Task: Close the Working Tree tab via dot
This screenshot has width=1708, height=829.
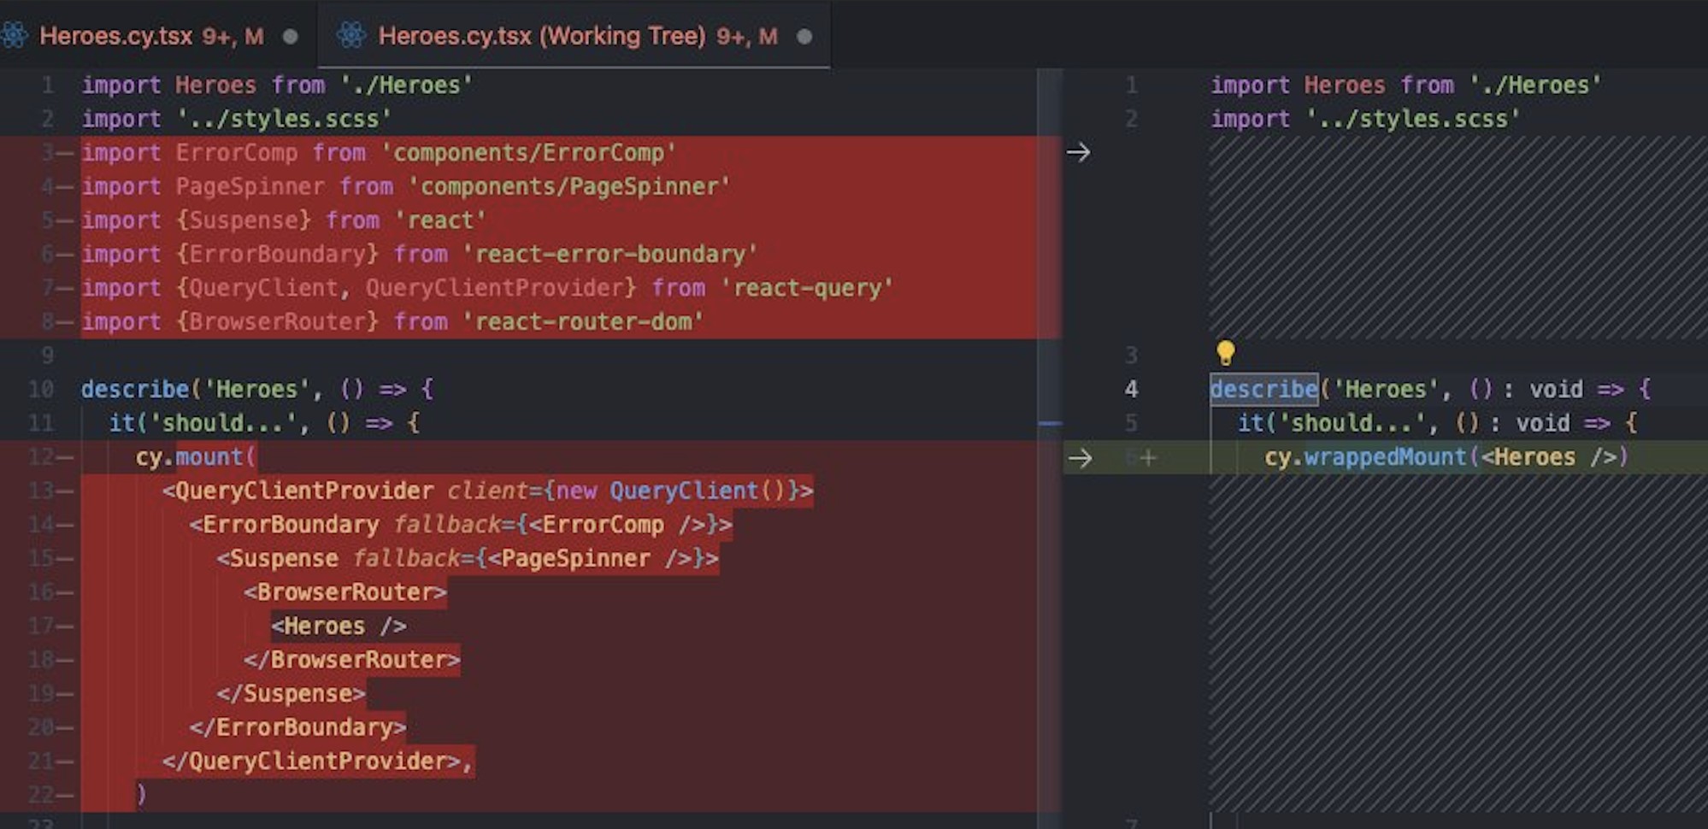Action: point(804,37)
